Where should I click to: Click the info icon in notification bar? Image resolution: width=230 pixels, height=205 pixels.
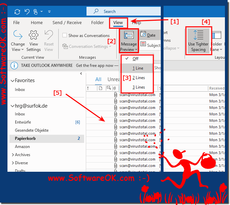coord(14,65)
